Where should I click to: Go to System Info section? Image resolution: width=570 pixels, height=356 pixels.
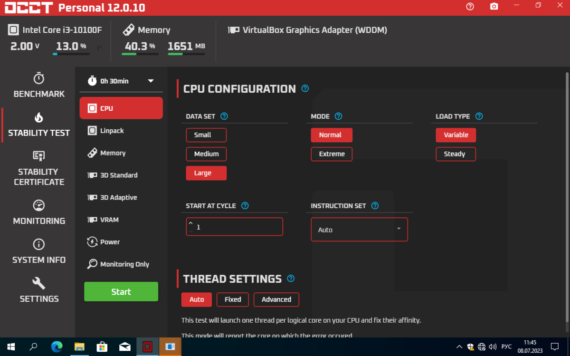coord(39,251)
